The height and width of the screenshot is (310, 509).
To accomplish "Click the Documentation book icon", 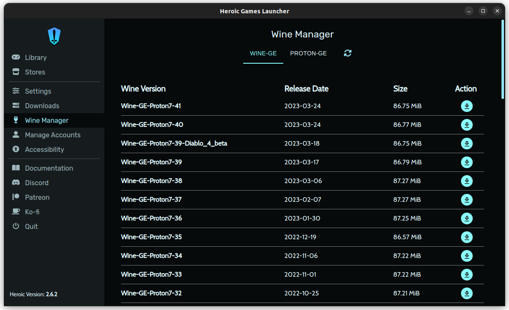I will point(16,168).
